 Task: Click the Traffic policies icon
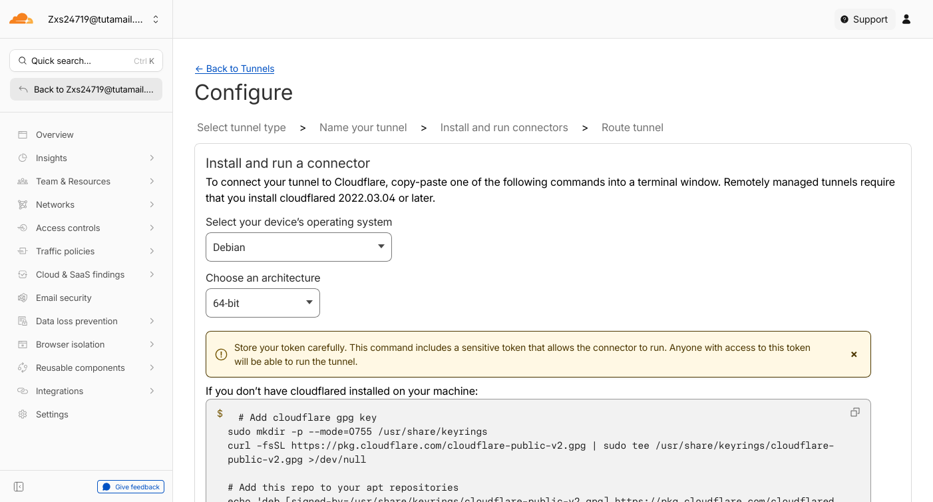click(x=23, y=251)
